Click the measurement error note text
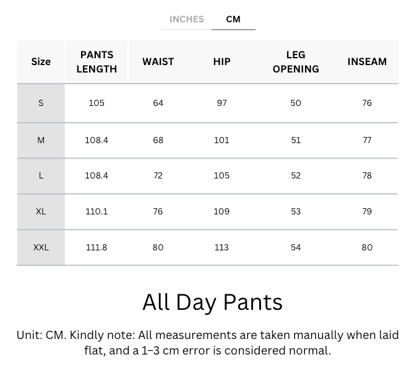This screenshot has width=417, height=365. pyautogui.click(x=208, y=343)
